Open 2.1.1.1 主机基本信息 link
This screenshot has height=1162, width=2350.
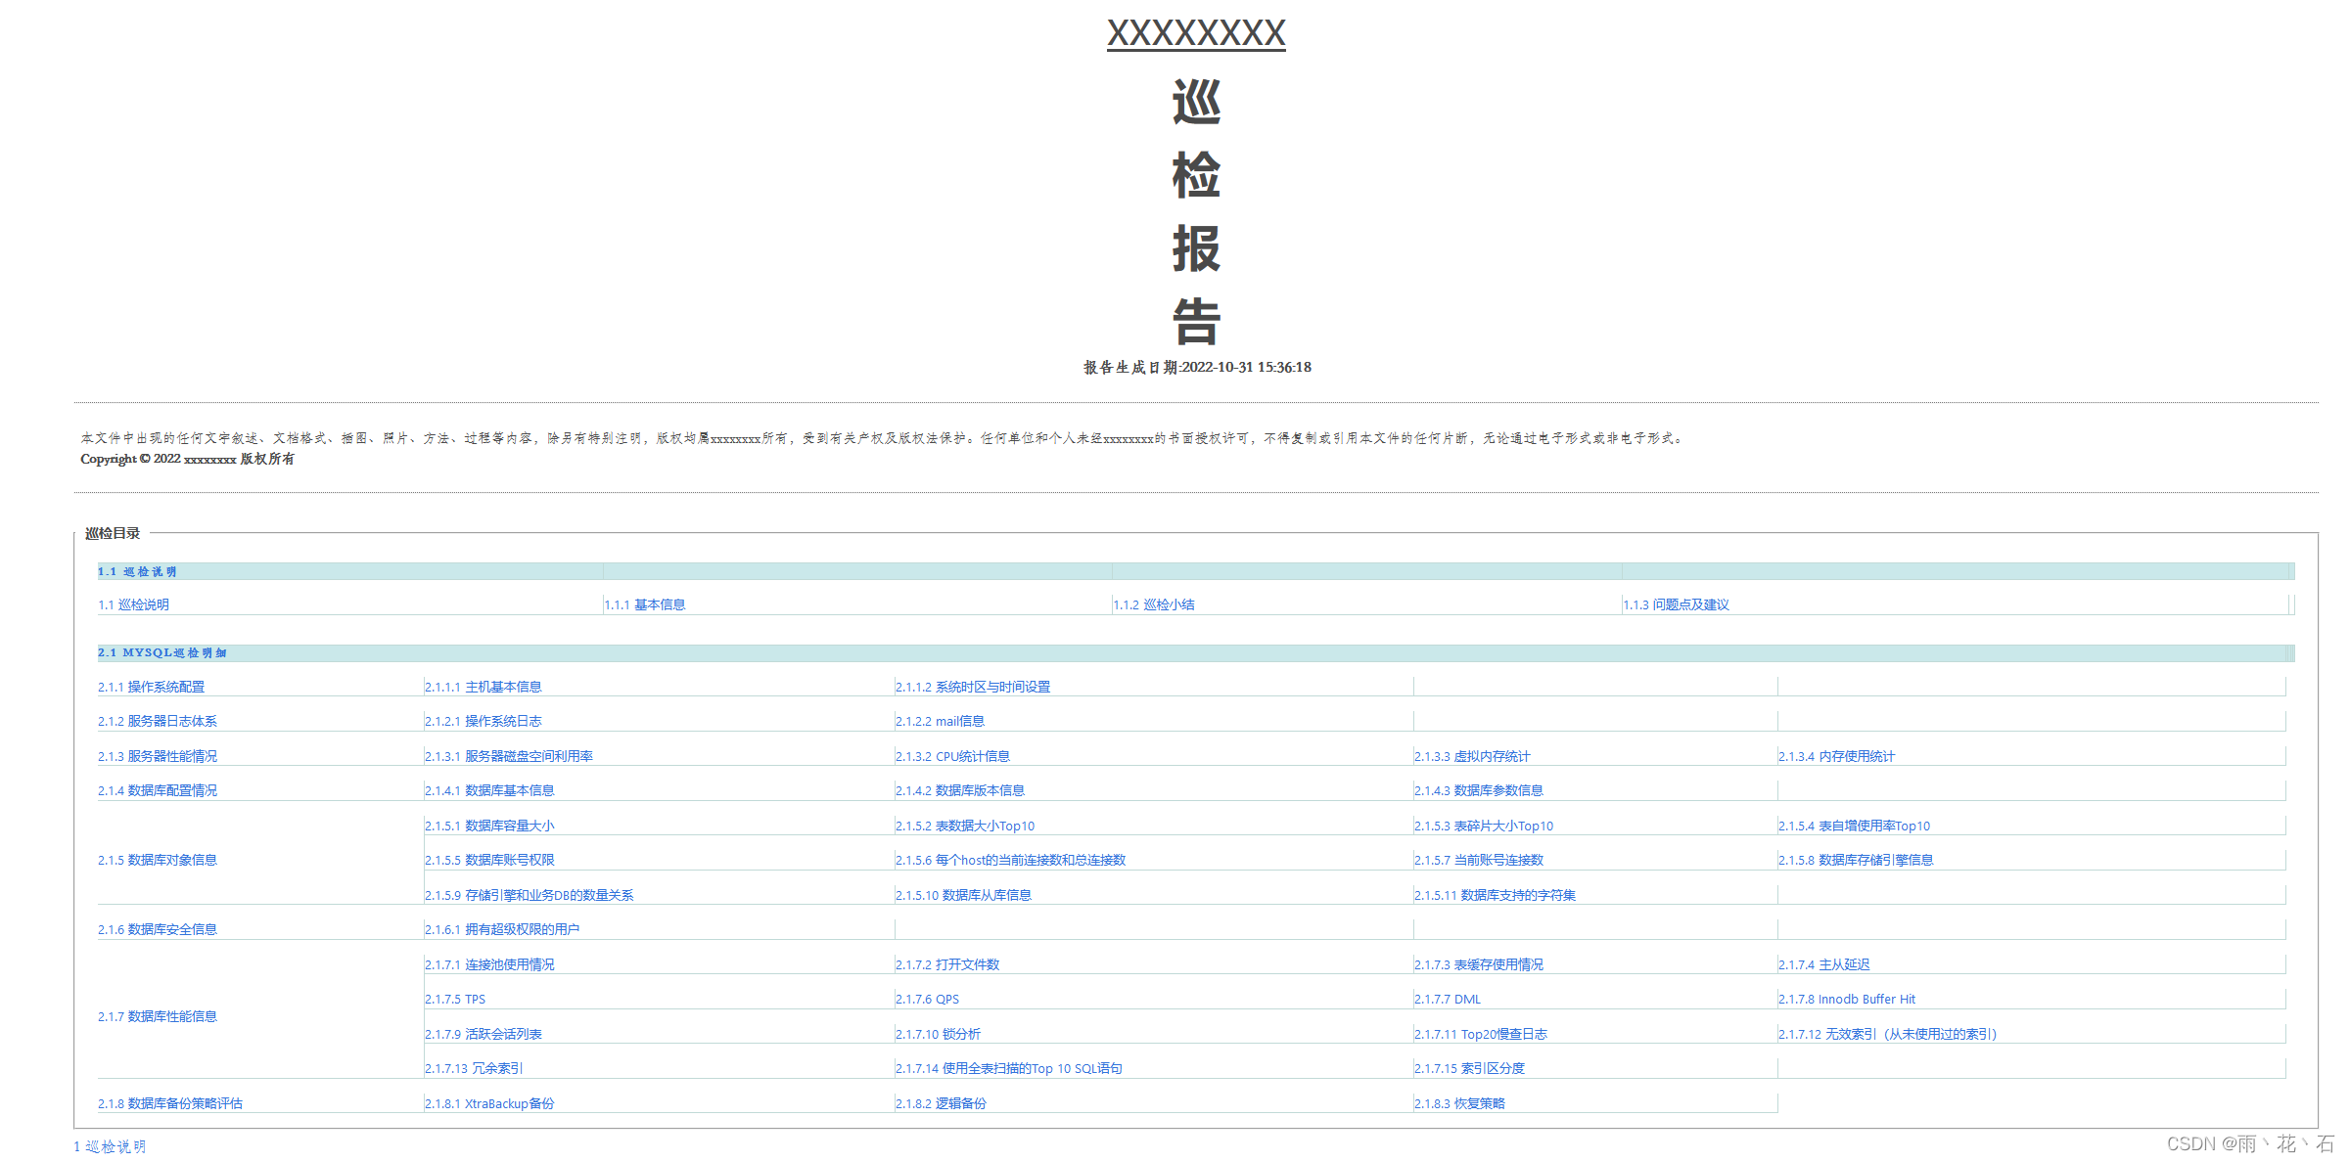click(x=484, y=688)
